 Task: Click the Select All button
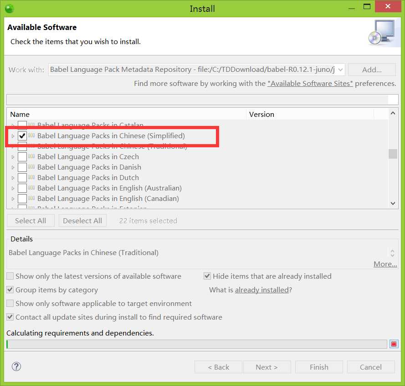click(31, 221)
